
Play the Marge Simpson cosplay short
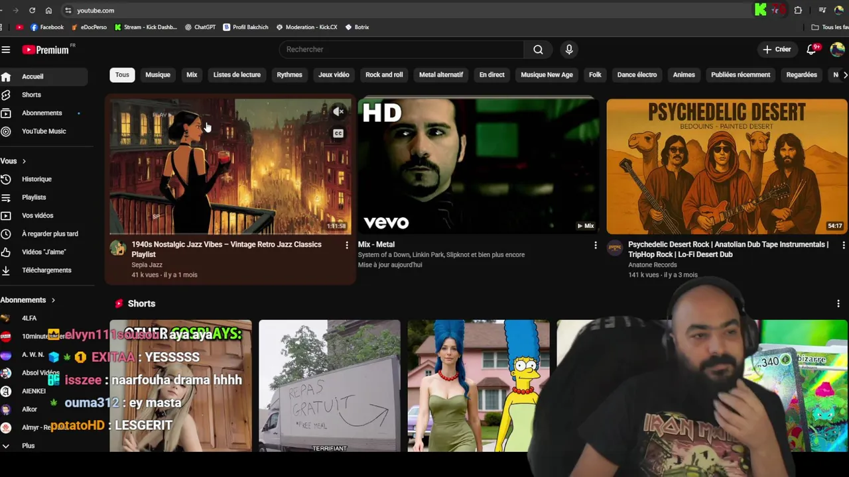(478, 386)
